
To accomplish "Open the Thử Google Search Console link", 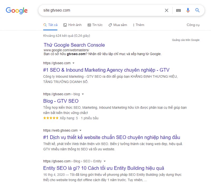I will [74, 45].
